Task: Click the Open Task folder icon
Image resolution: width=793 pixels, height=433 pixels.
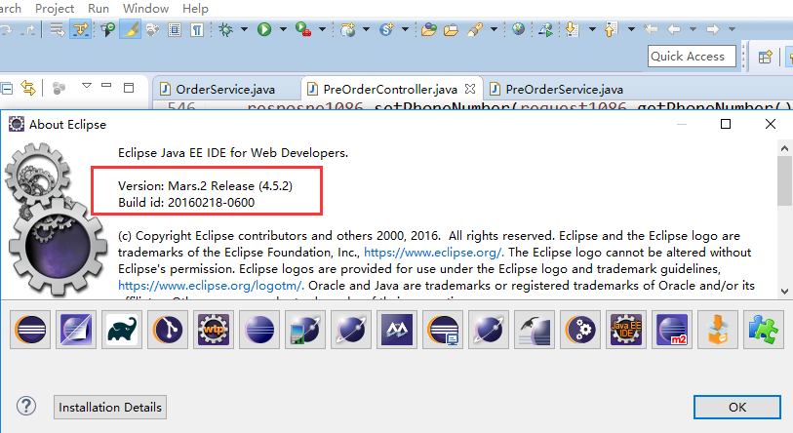Action: click(x=451, y=30)
